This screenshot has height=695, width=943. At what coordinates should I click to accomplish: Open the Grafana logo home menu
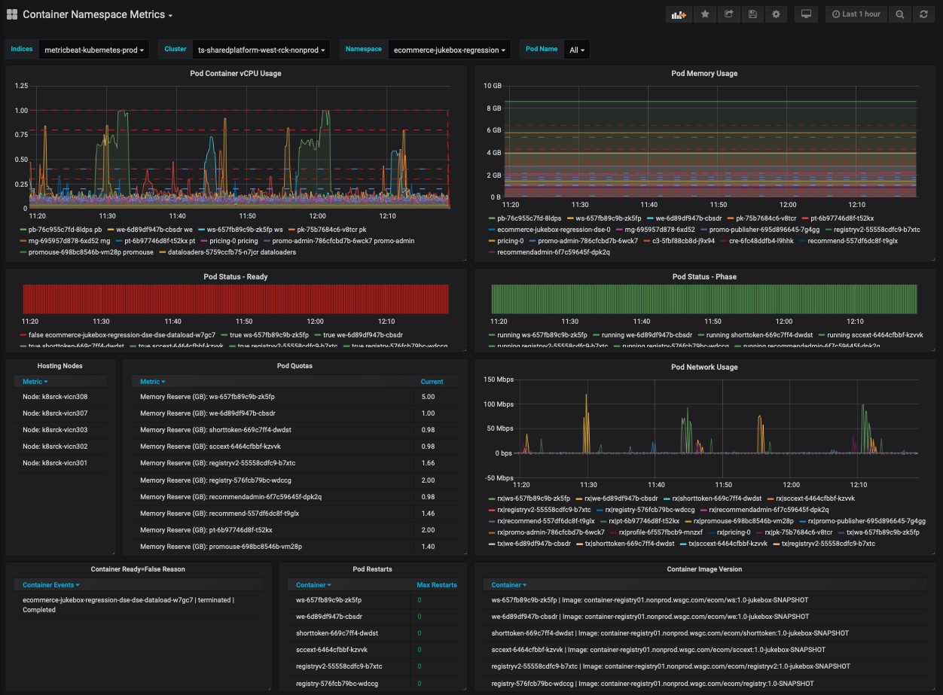(12, 14)
